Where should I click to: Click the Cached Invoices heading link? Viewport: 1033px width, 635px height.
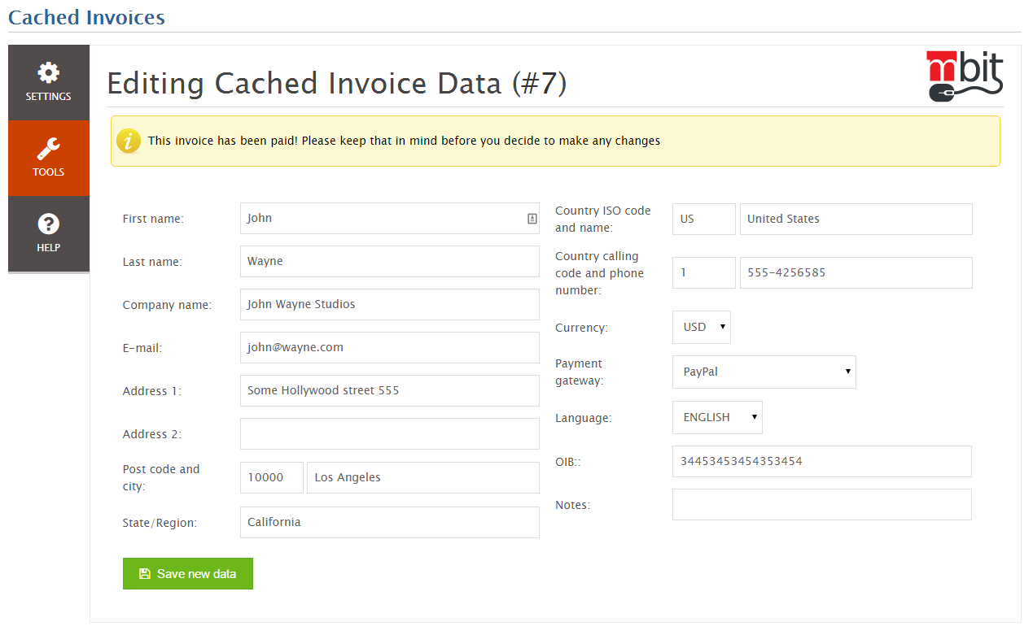[86, 17]
